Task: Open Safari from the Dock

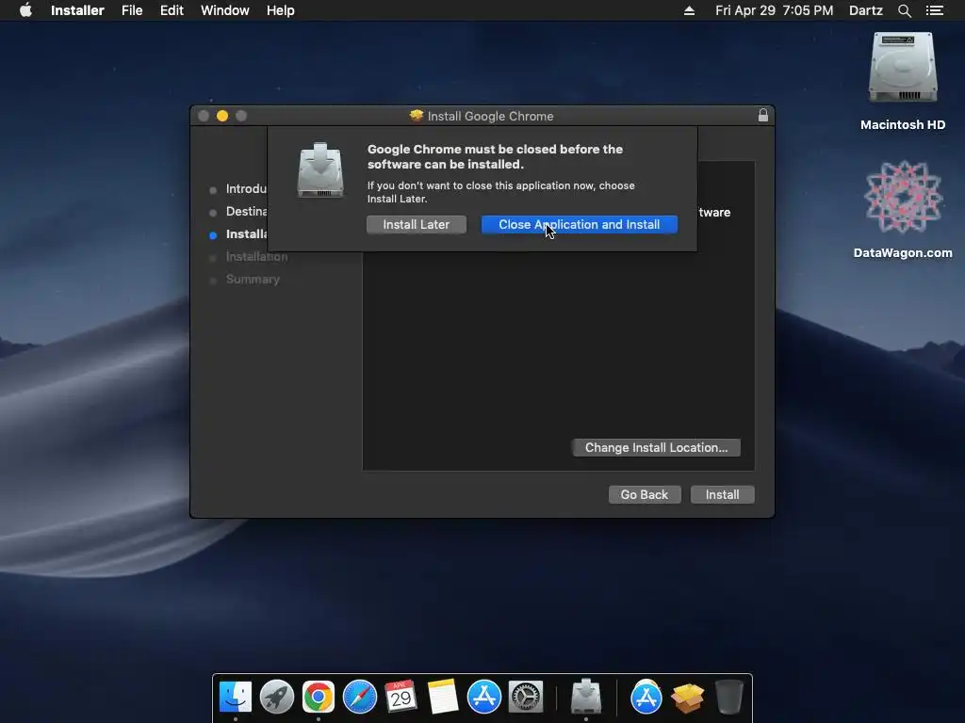Action: click(360, 698)
